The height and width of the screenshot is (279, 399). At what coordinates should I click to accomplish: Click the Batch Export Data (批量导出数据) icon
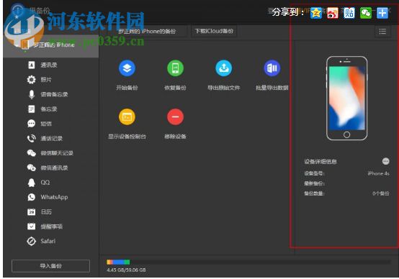272,68
